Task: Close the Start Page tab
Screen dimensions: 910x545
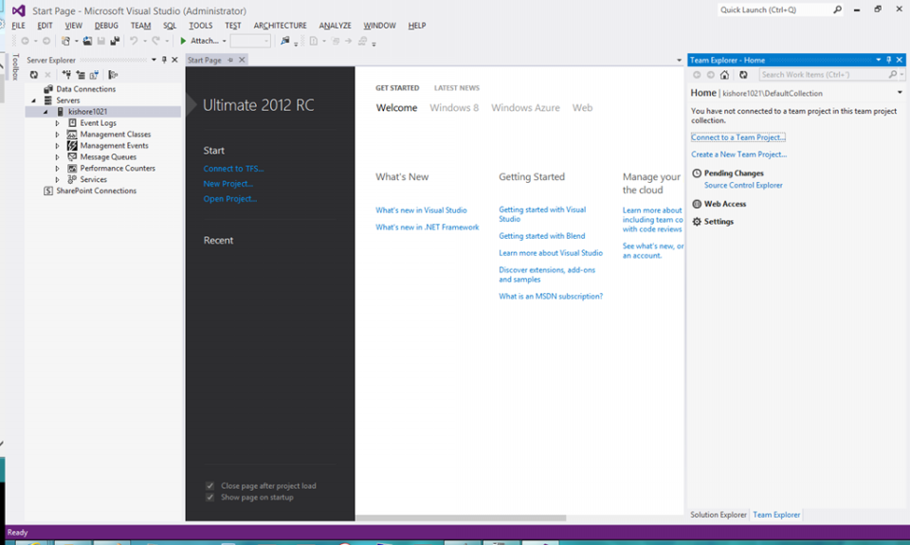Action: pyautogui.click(x=242, y=60)
